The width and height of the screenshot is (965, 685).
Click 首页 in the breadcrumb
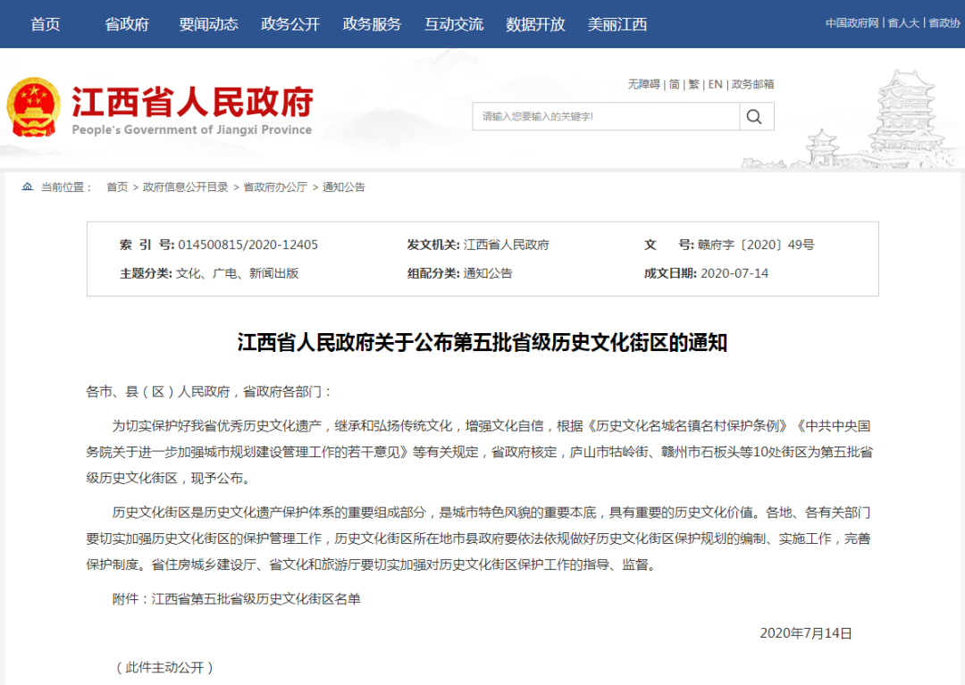pos(117,187)
